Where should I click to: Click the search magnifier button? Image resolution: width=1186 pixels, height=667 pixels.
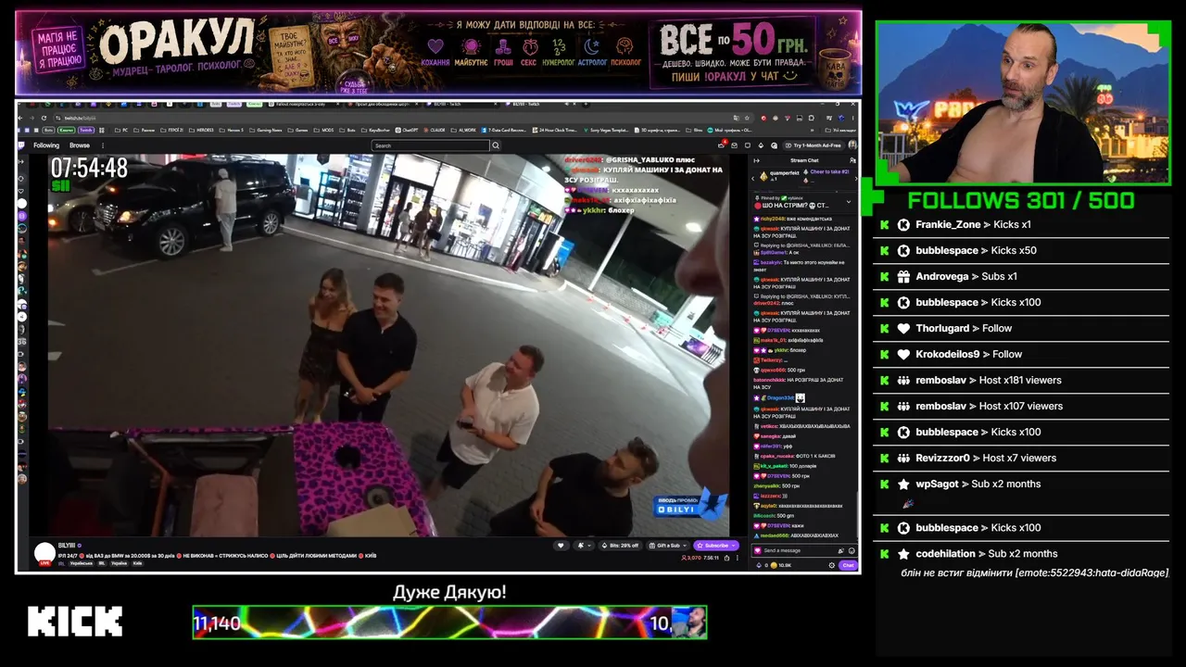496,145
